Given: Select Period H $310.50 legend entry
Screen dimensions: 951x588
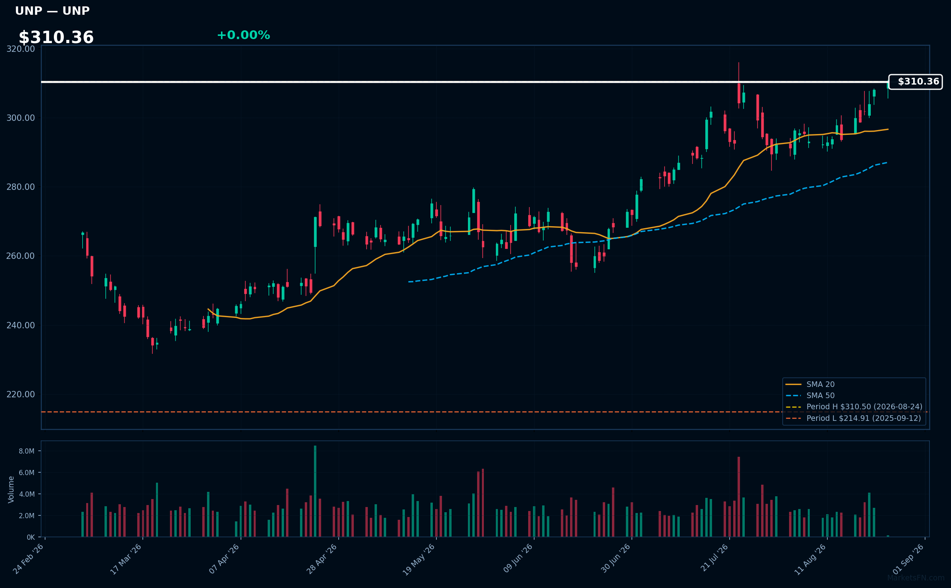Looking at the screenshot, I should (x=854, y=406).
